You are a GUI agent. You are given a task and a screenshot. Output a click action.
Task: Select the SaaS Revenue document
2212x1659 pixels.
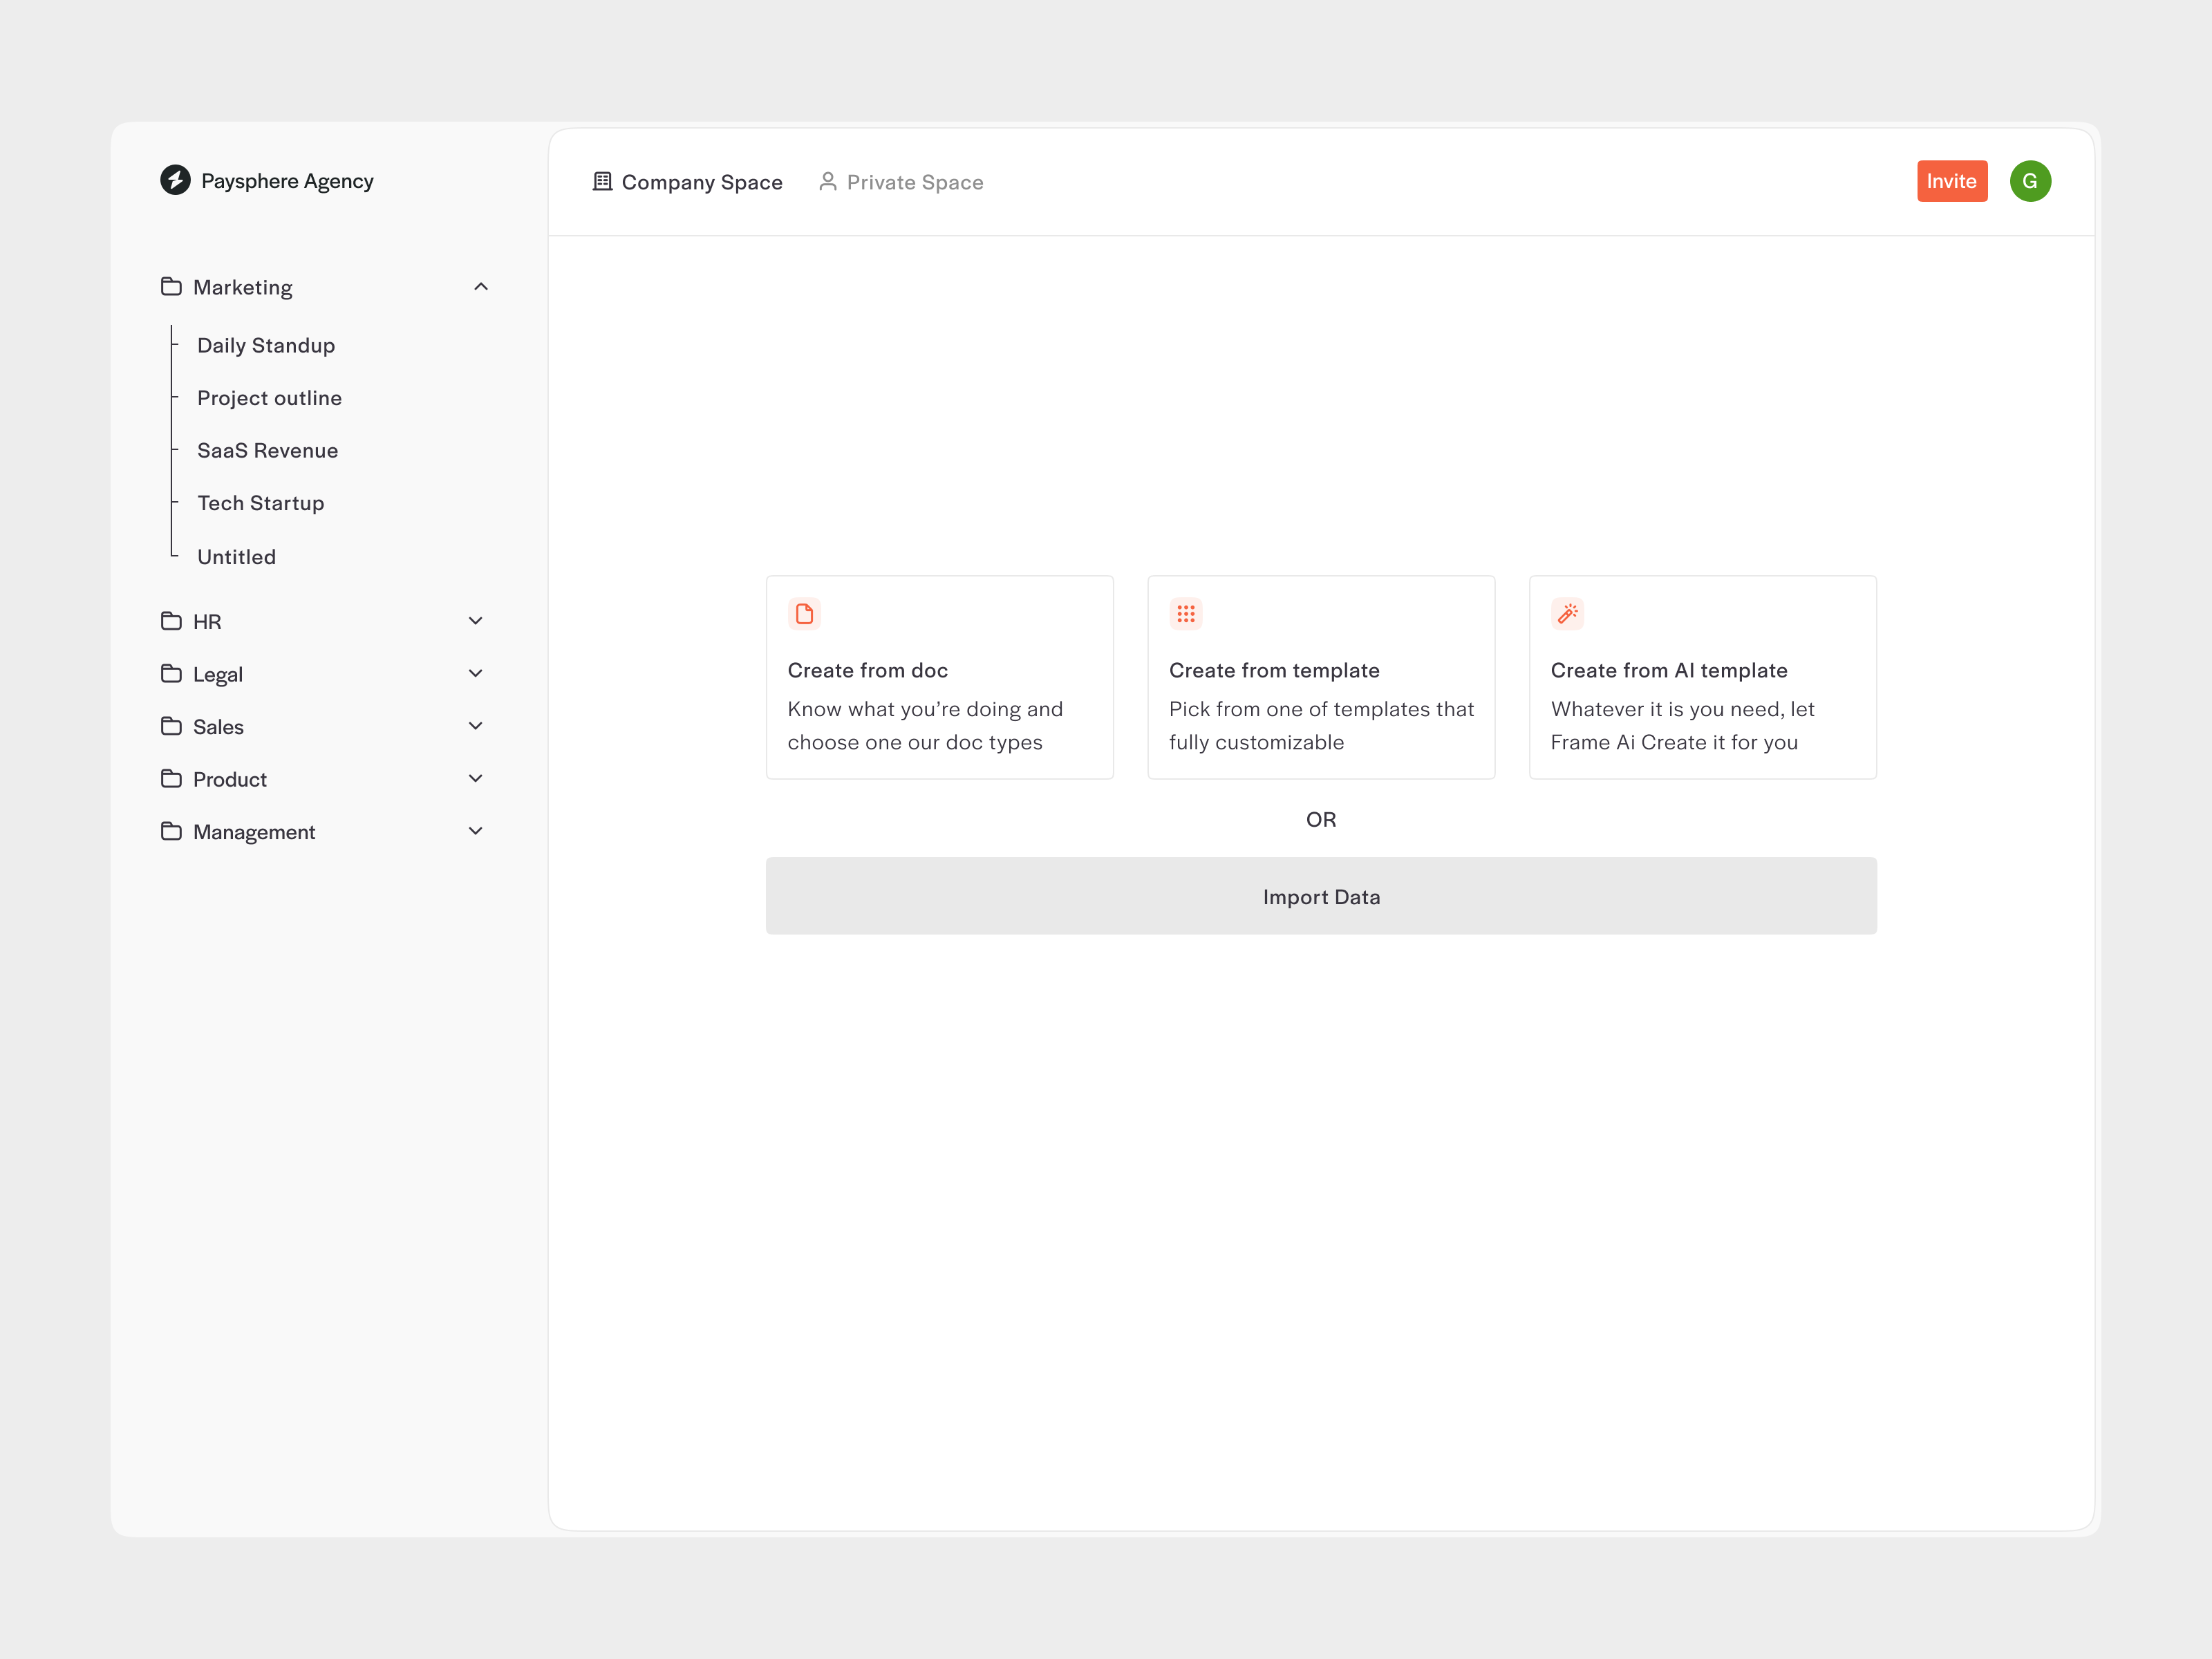point(267,450)
